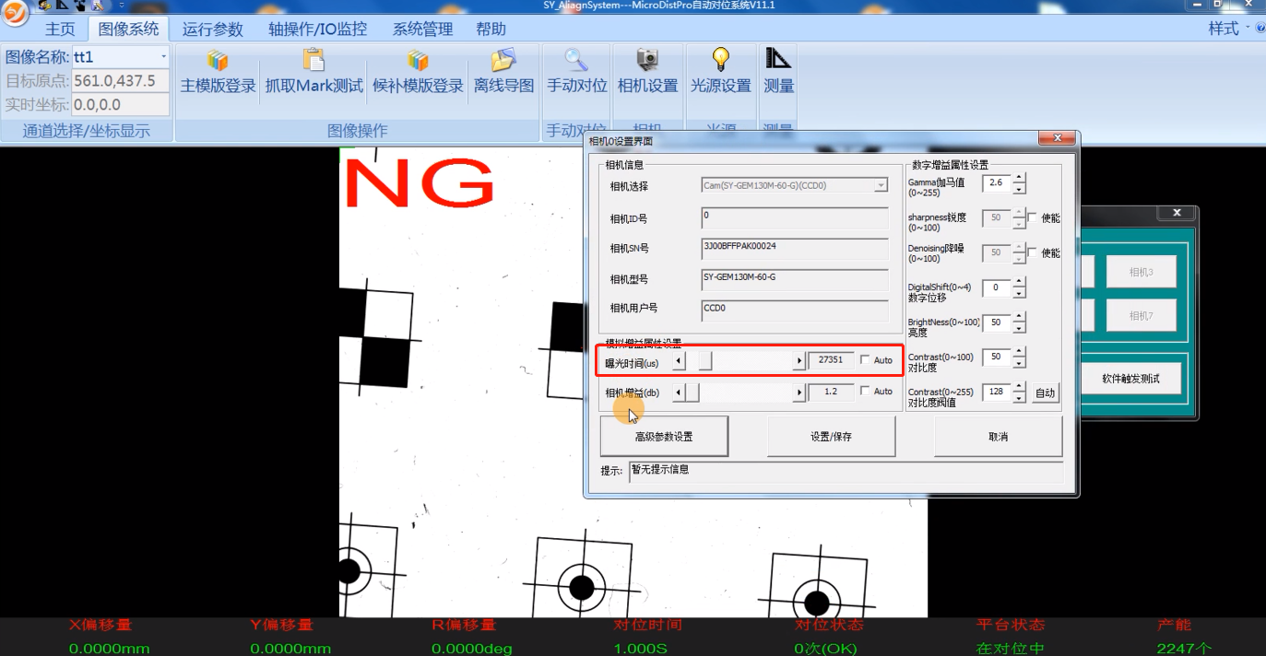Click the 设置/保存 button

coord(831,437)
